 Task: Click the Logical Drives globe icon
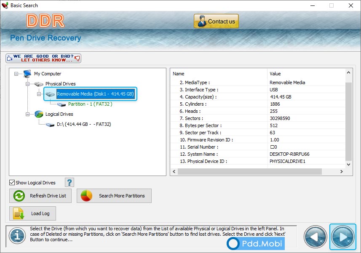(39, 115)
